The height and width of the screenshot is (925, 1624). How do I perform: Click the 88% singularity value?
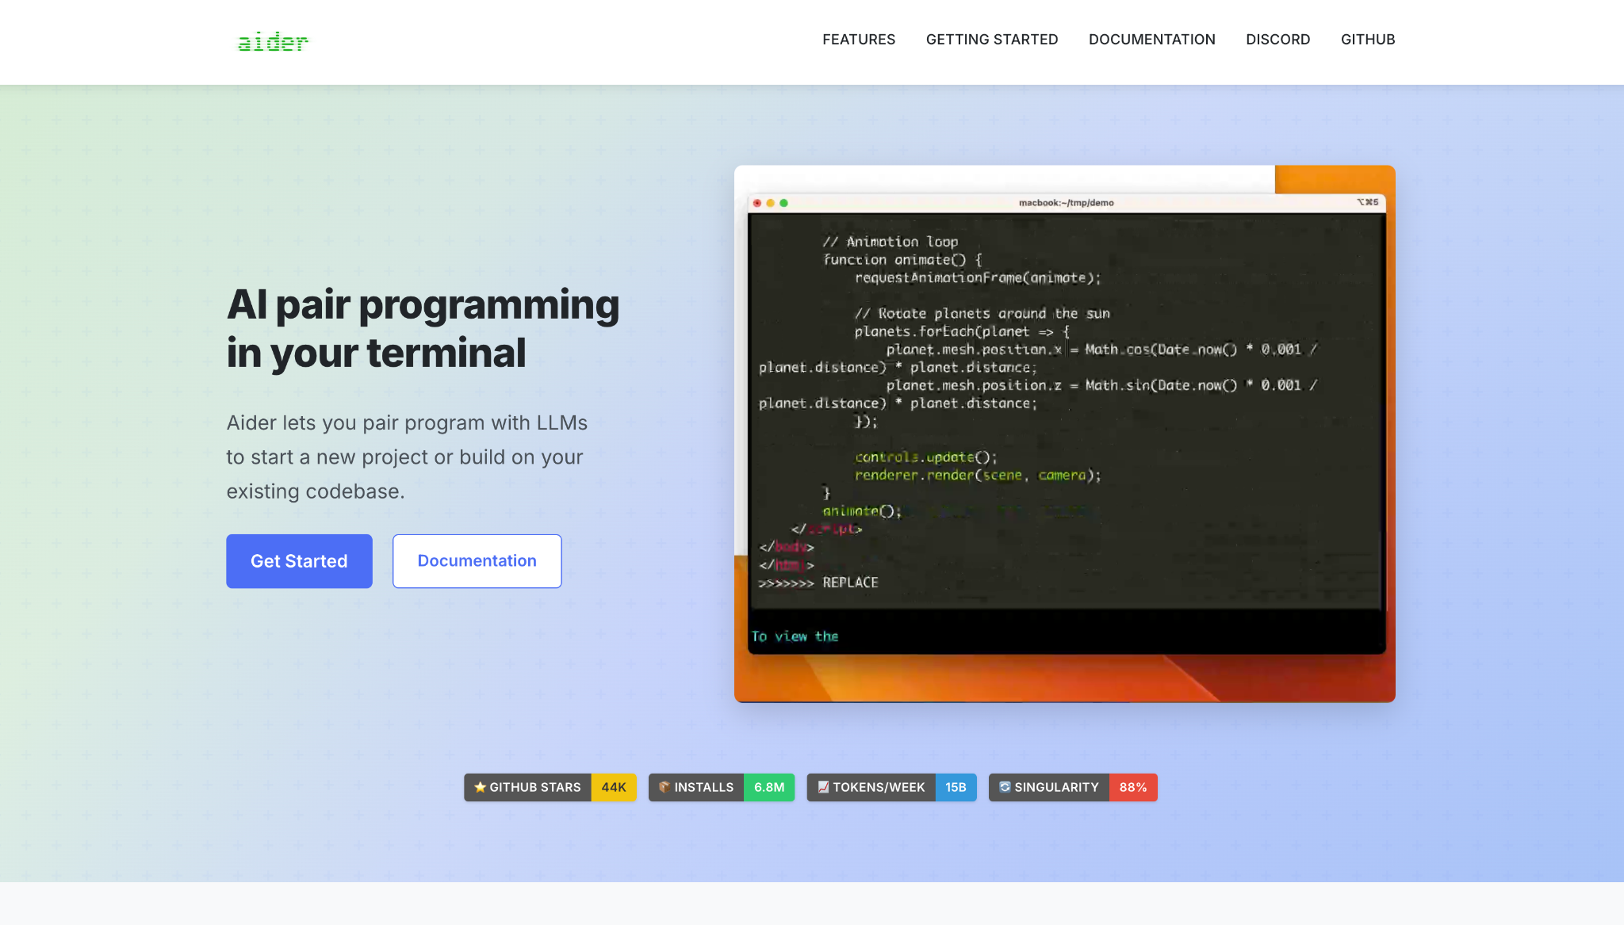[1133, 787]
